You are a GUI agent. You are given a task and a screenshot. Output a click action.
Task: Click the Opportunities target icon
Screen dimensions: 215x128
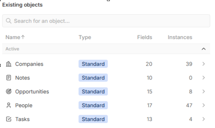click(x=9, y=91)
